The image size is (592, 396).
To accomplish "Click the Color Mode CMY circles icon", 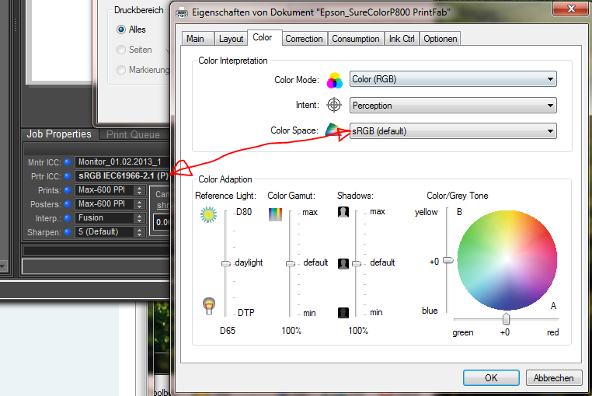I will coord(335,79).
